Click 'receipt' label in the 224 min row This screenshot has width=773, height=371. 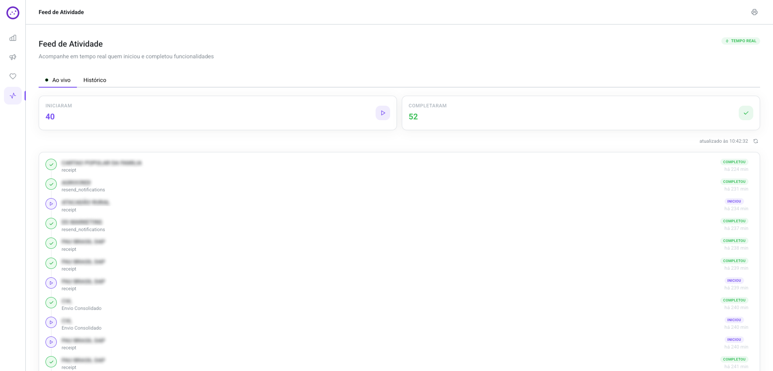click(x=69, y=170)
